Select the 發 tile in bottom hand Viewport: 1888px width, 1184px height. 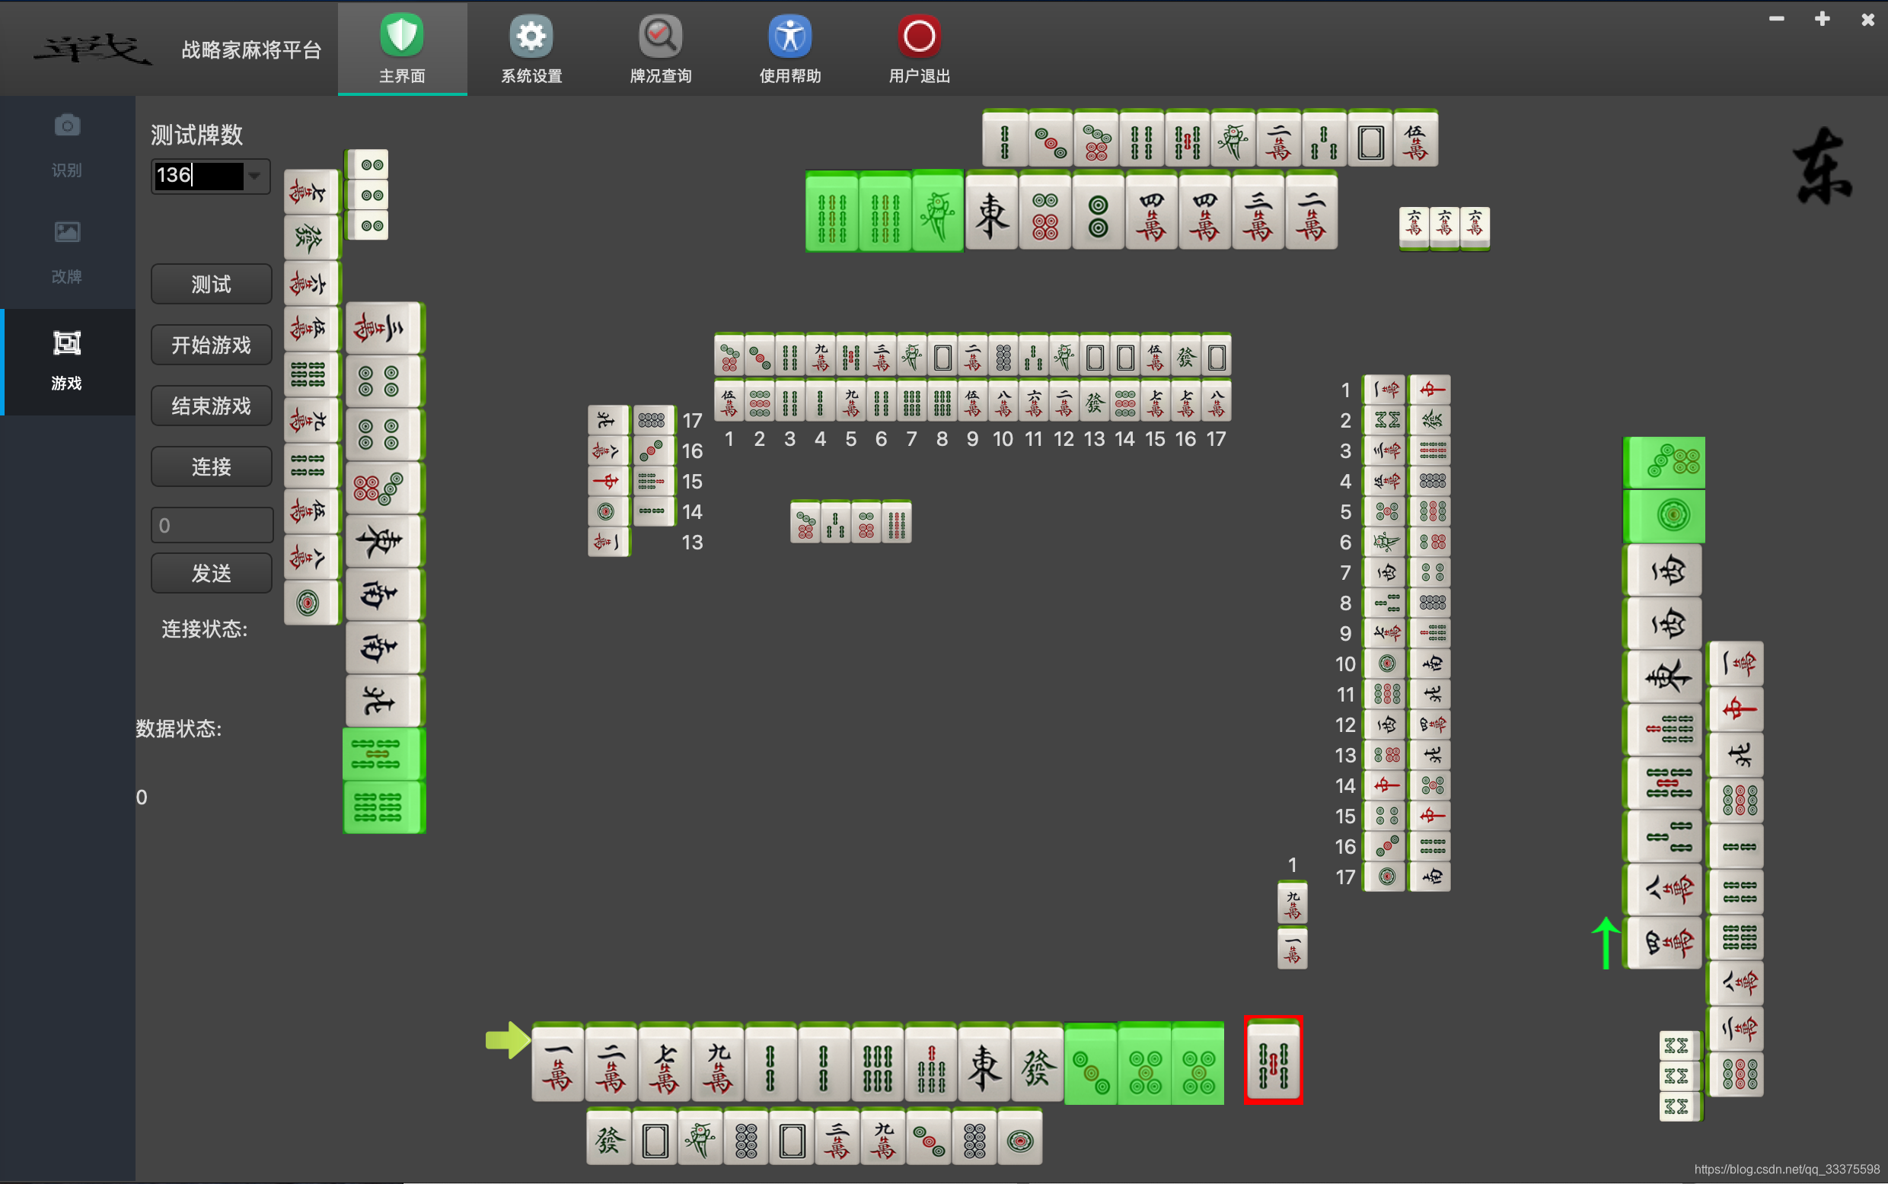coord(1036,1065)
